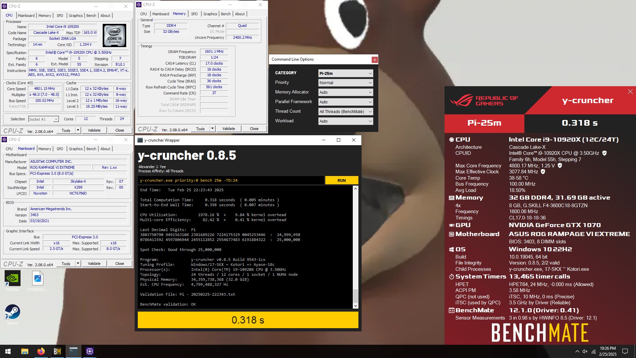Image resolution: width=636 pixels, height=358 pixels.
Task: Open File Explorer from taskbar
Action: [x=25, y=351]
